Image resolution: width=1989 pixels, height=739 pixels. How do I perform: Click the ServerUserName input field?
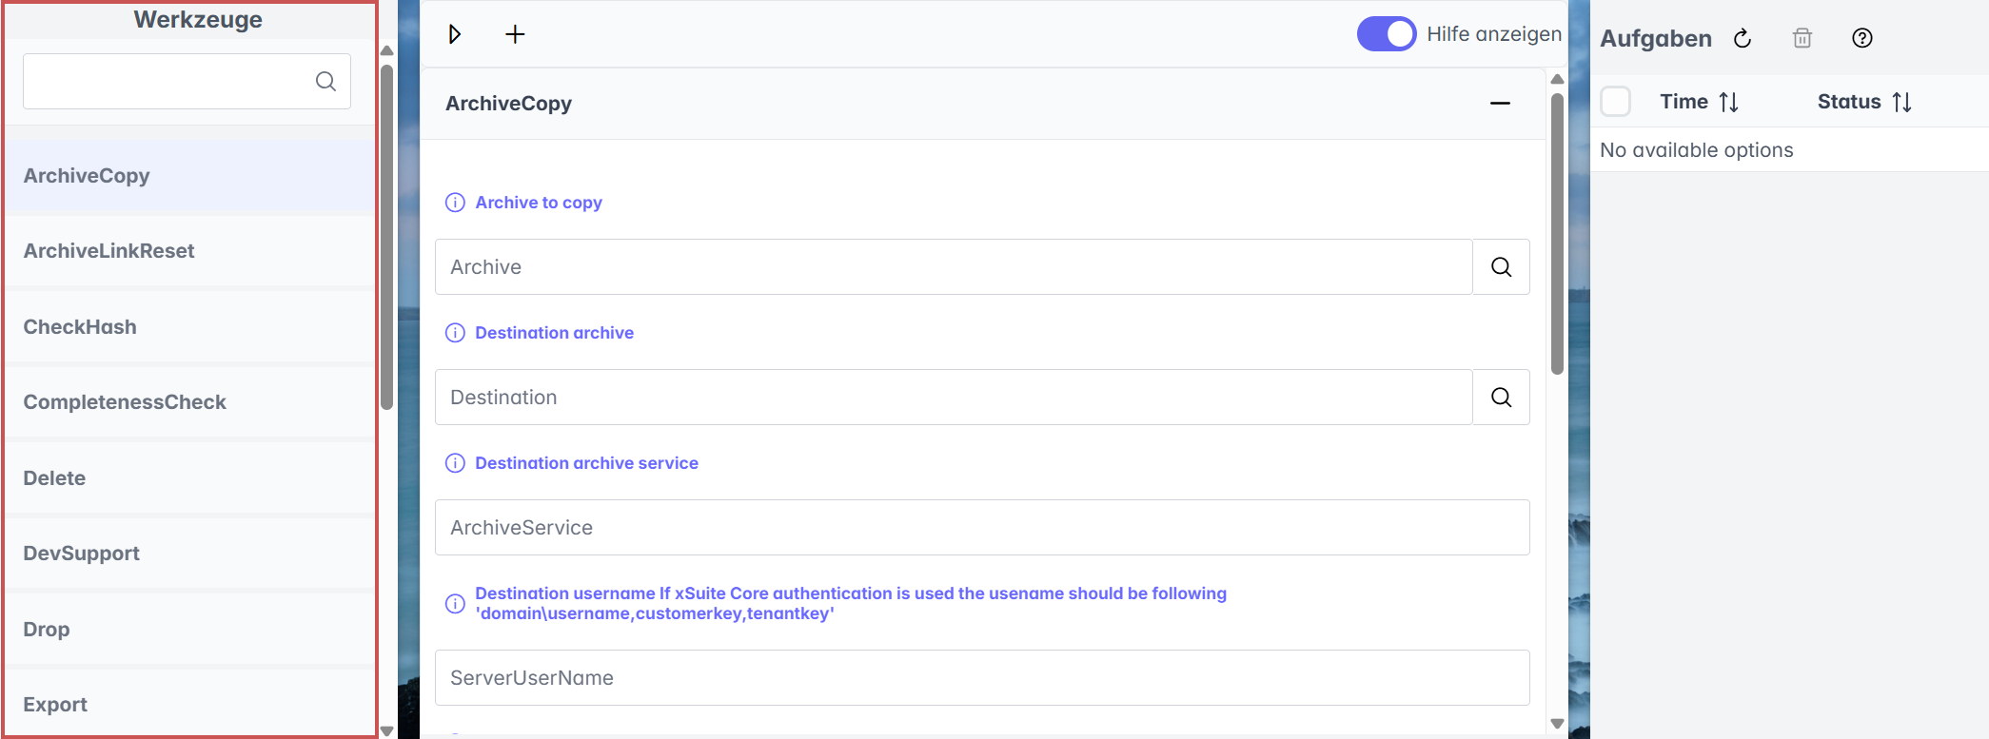click(981, 678)
